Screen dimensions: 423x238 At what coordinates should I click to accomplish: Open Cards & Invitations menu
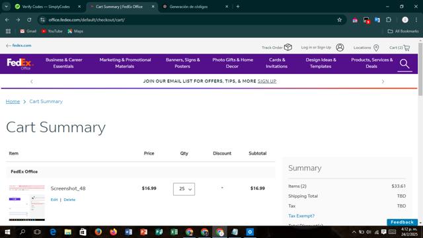(x=277, y=63)
